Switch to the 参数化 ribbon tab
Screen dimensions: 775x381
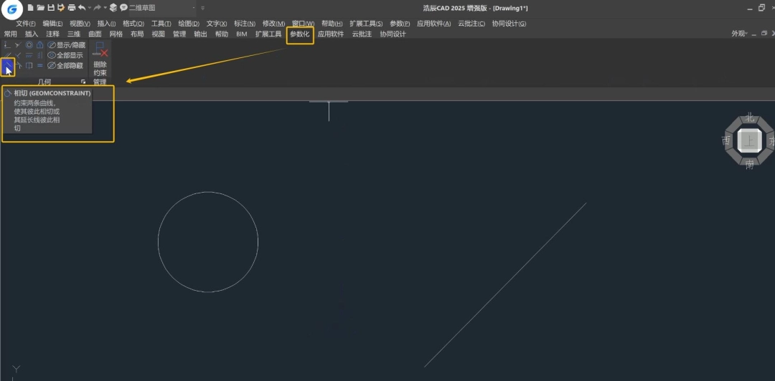pos(300,34)
